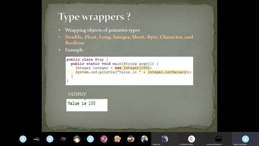259x146 pixels.
Task: Click the 'Value is 100' output box
Action: point(87,105)
